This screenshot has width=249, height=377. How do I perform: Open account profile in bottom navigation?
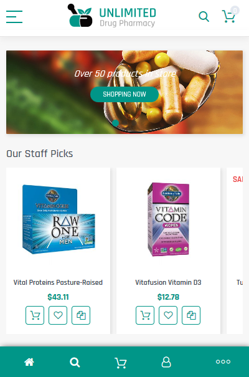(166, 362)
